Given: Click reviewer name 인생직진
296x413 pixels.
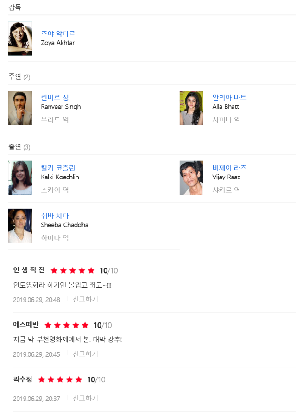Looking at the screenshot, I should (29, 270).
